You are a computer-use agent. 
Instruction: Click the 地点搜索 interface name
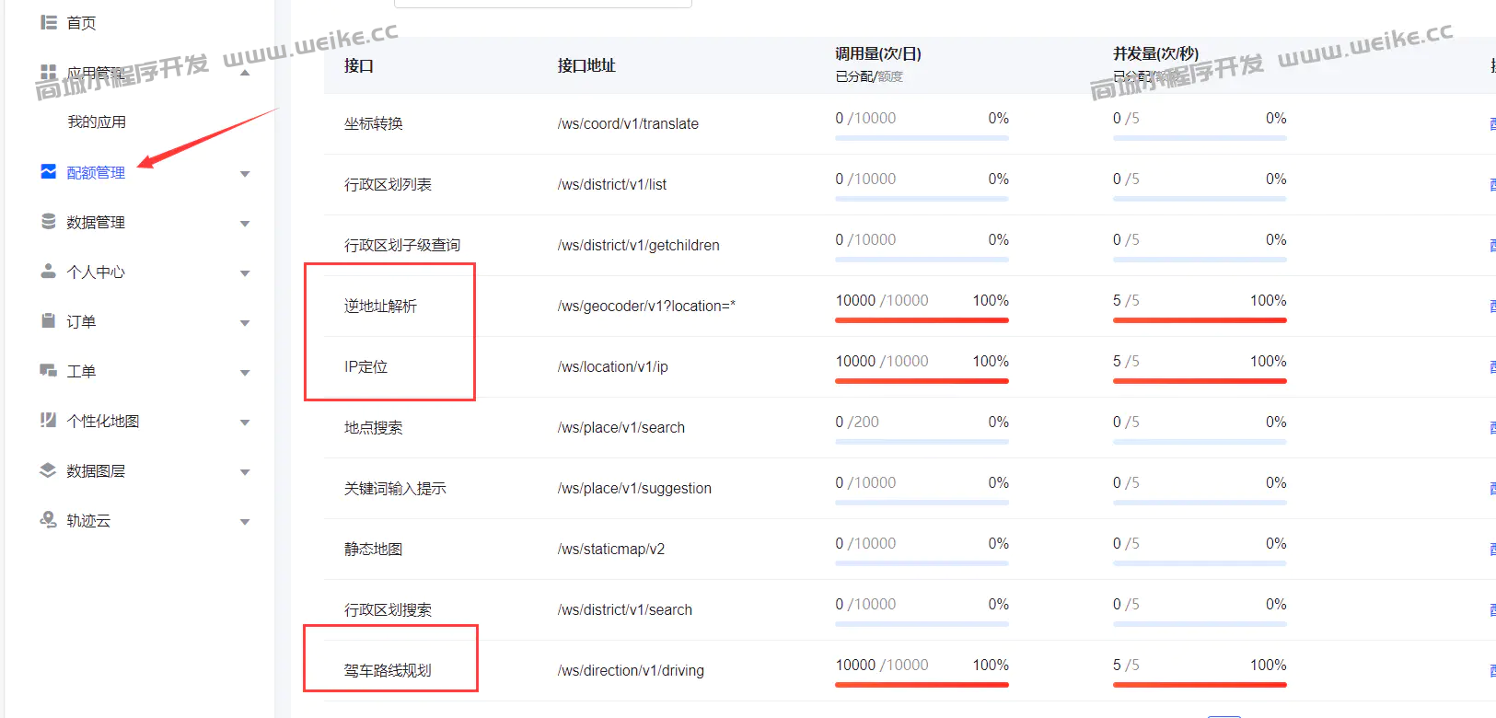(x=374, y=427)
